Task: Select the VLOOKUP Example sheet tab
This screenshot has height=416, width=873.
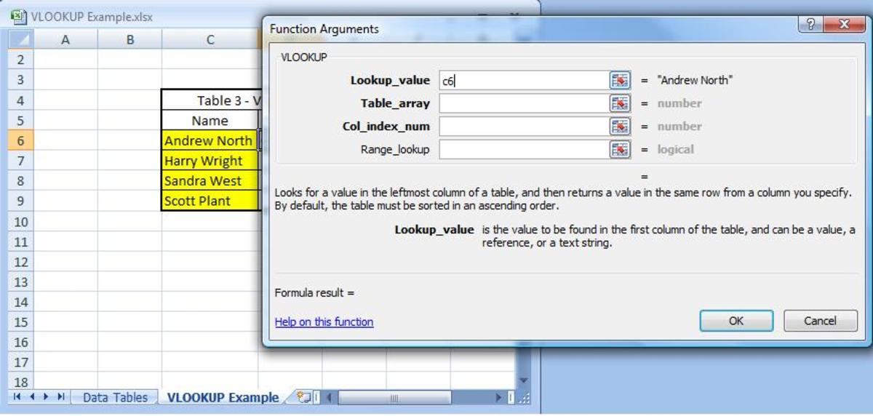Action: pos(223,397)
